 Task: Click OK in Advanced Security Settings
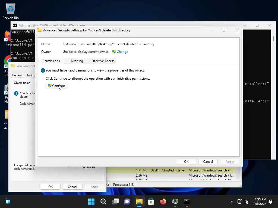click(186, 162)
